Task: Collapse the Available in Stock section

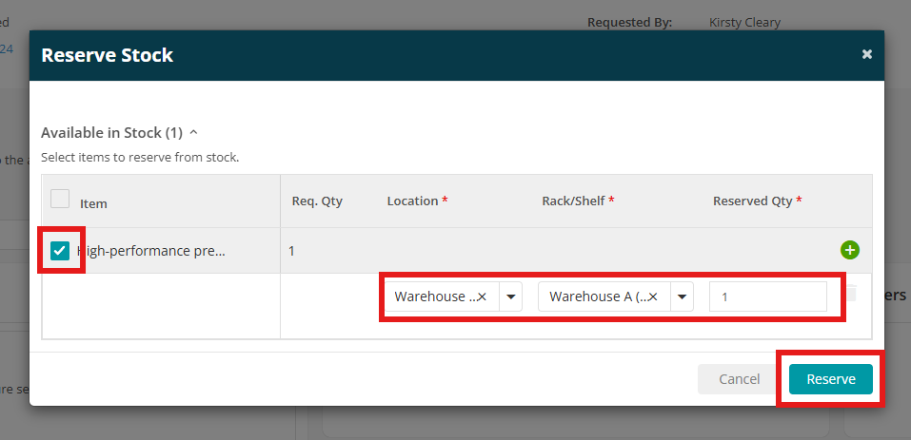Action: coord(194,133)
